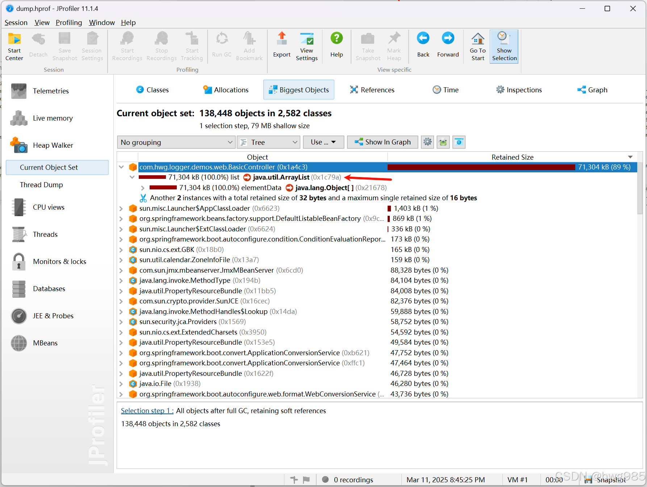Image resolution: width=647 pixels, height=487 pixels.
Task: Select the JmxMBeanServer row
Action: (377, 270)
